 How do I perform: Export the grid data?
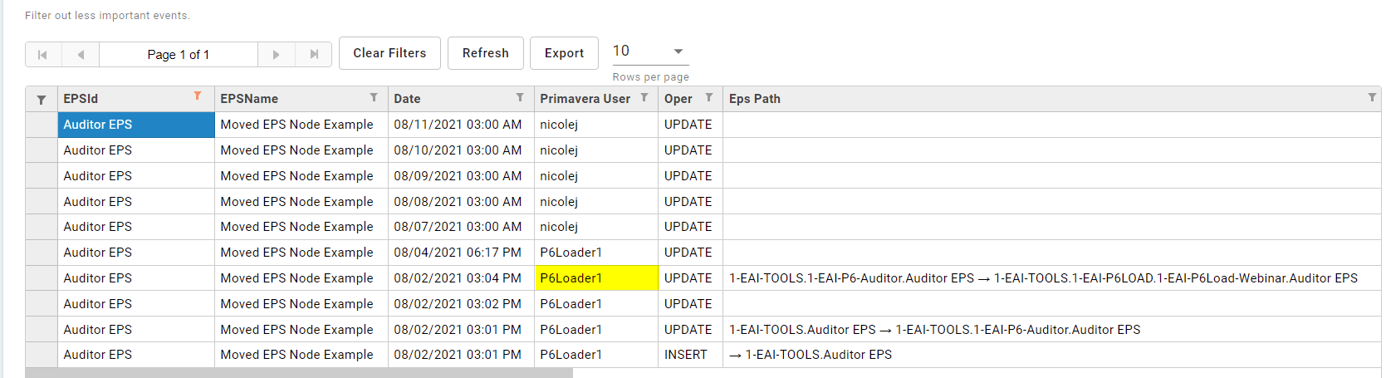pos(564,53)
